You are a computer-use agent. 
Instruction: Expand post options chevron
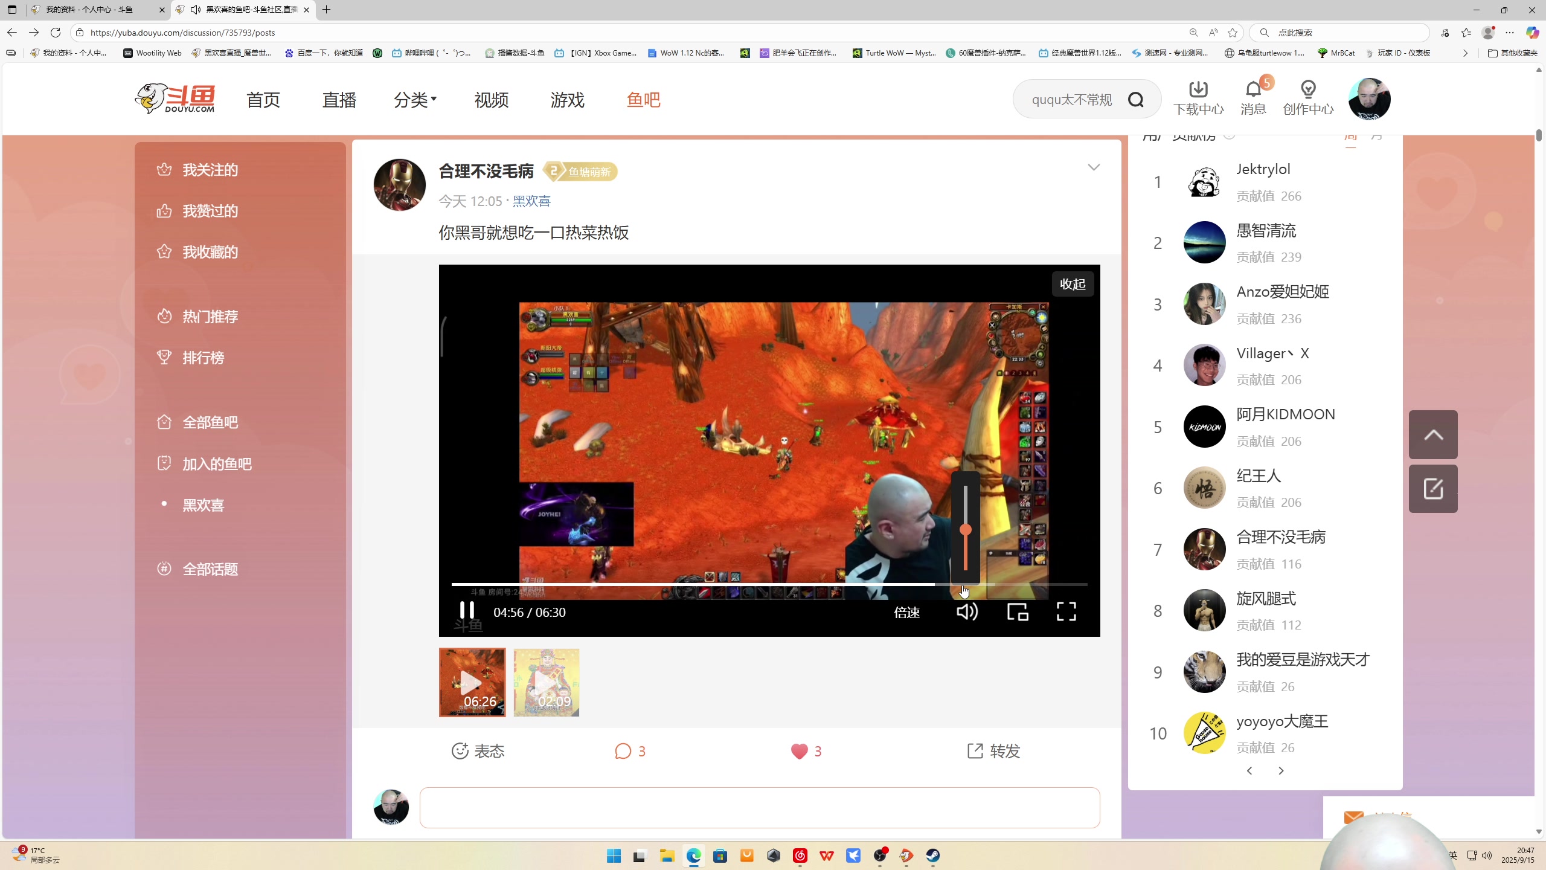(x=1094, y=167)
